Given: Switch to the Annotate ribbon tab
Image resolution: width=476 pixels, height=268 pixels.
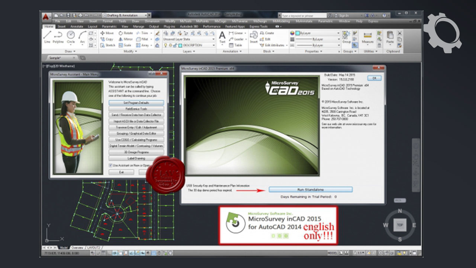Looking at the screenshot, I should click(77, 27).
